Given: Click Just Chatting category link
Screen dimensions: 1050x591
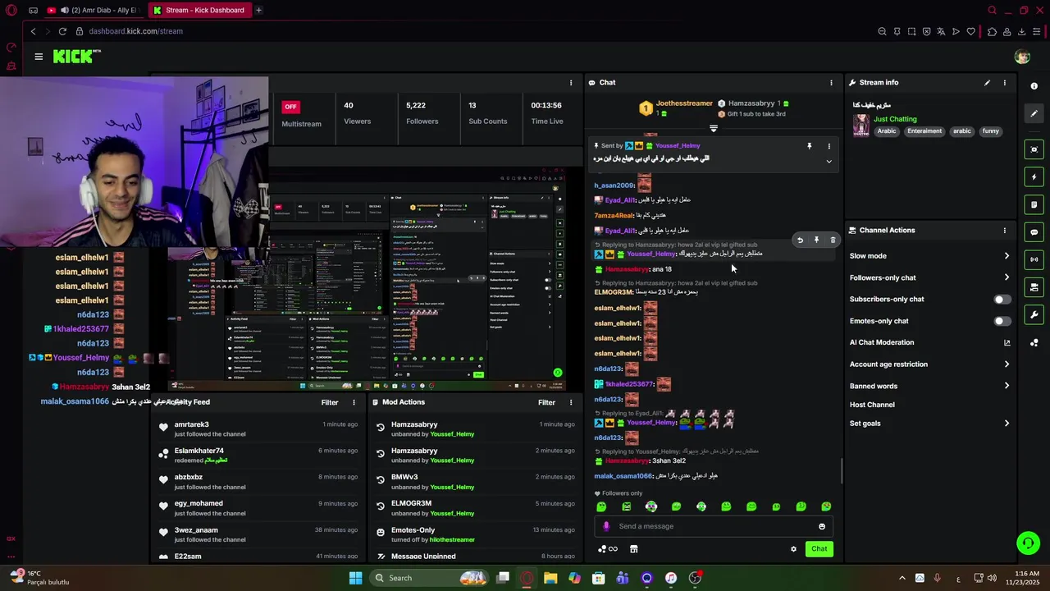Looking at the screenshot, I should click(x=895, y=119).
